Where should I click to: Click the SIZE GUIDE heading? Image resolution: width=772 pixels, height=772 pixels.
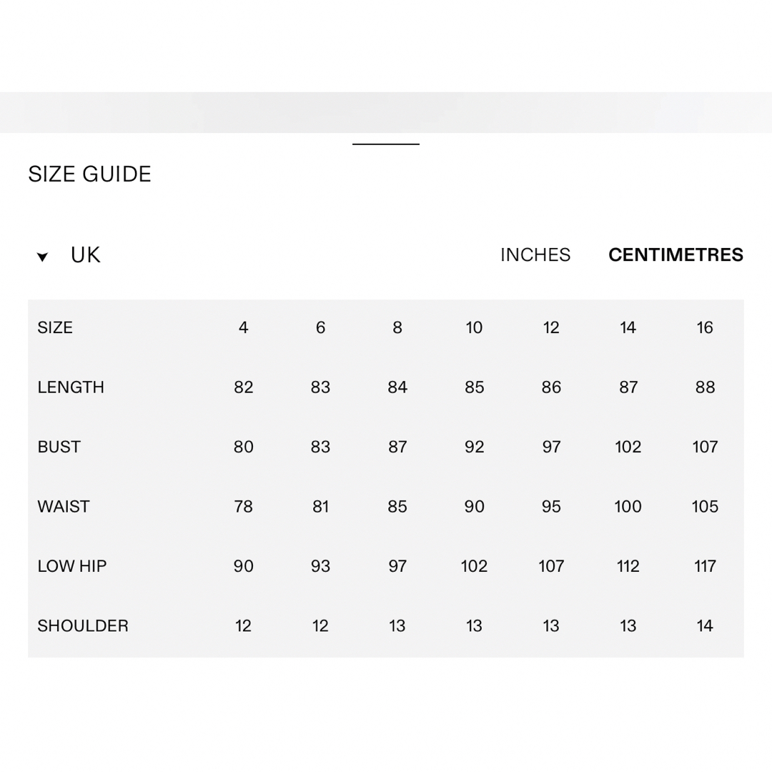point(89,174)
